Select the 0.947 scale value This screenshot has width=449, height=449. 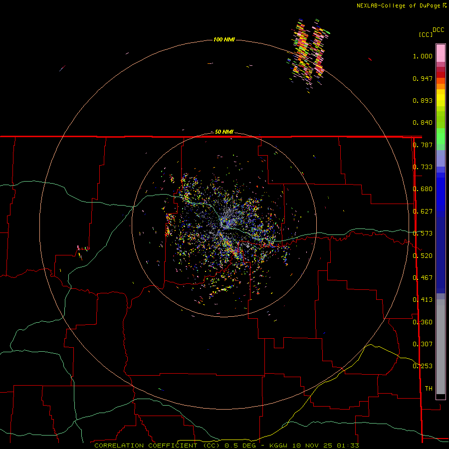[423, 78]
